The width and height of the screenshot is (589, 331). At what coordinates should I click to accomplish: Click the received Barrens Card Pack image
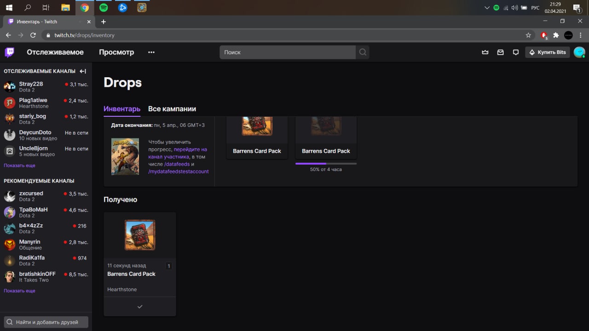pyautogui.click(x=140, y=235)
